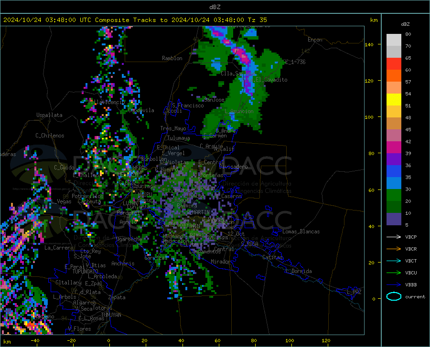
Task: Select the bright yellow 51-54 dBZ swatch
Action: (394, 100)
